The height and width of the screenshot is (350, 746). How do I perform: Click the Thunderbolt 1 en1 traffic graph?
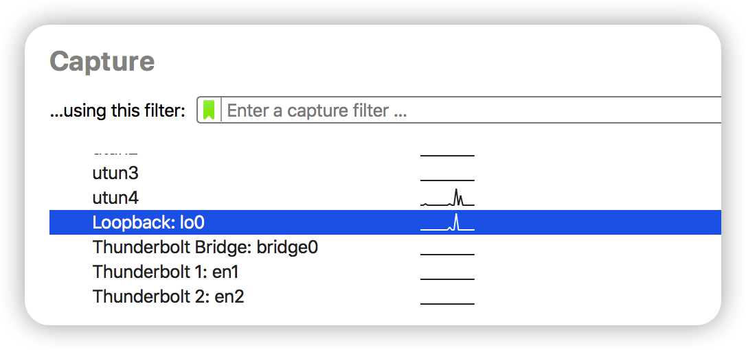pyautogui.click(x=447, y=273)
